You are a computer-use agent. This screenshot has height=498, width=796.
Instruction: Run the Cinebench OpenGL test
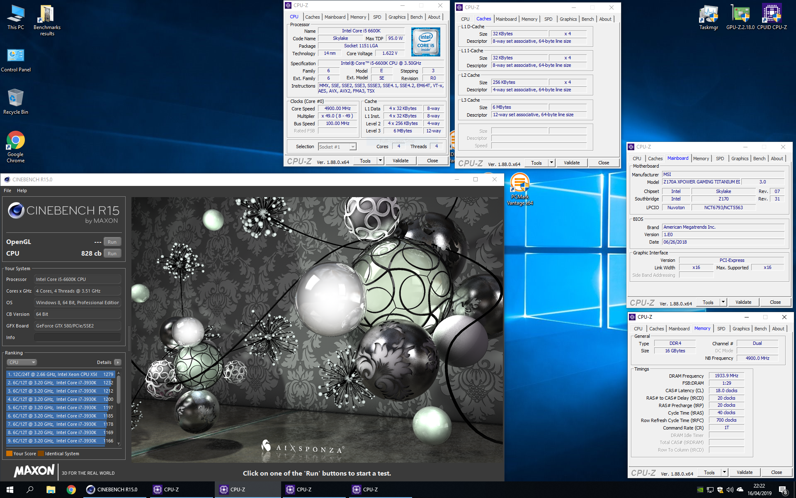112,242
